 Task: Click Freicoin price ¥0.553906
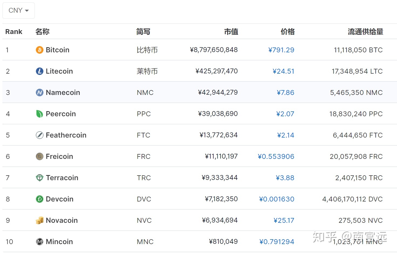276,156
